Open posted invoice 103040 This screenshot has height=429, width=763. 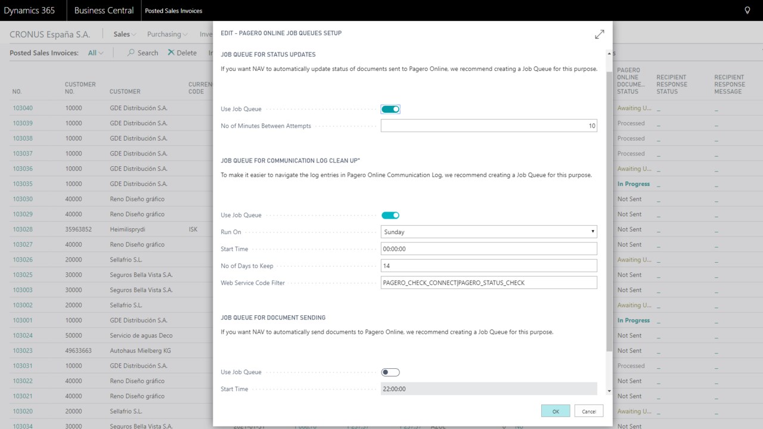coord(23,108)
